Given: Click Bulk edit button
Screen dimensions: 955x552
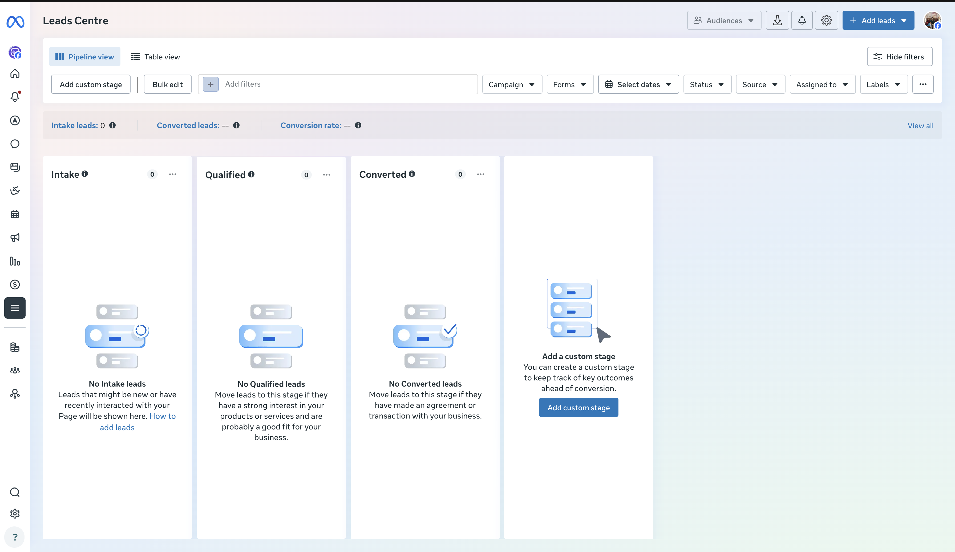Looking at the screenshot, I should click(168, 84).
